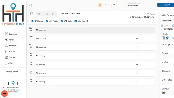Screen dimensions: 174x98
Task: Open Schedule in the sidebar
Action: click(x=12, y=51)
